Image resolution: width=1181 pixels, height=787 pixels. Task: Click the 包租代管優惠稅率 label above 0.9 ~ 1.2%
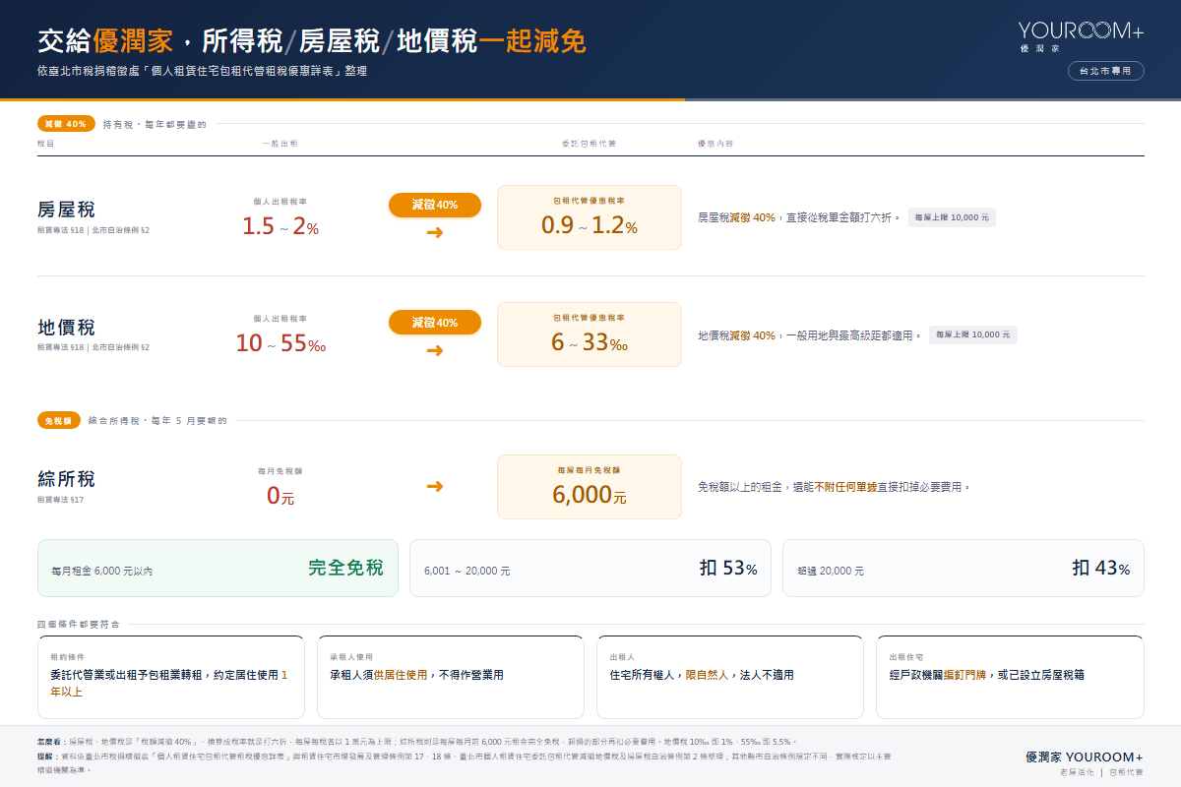click(x=589, y=201)
